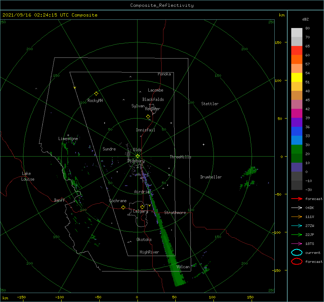Select the orange 111V arrow symbol
324x302 pixels.
click(x=297, y=217)
